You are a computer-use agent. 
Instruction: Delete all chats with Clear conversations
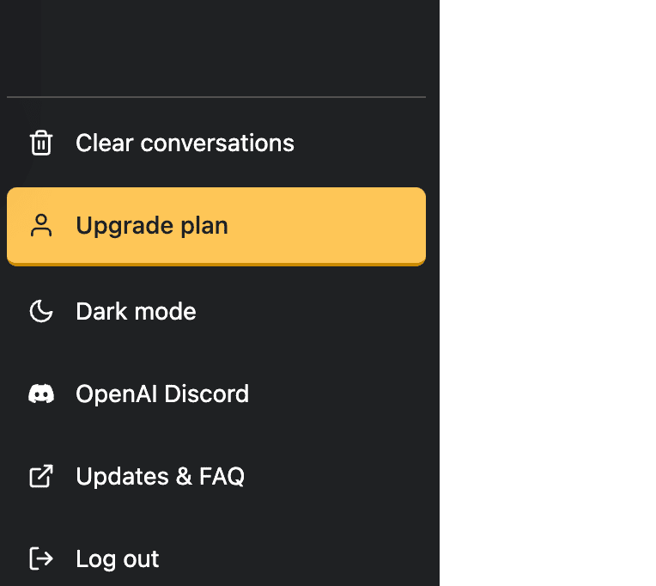click(x=185, y=143)
